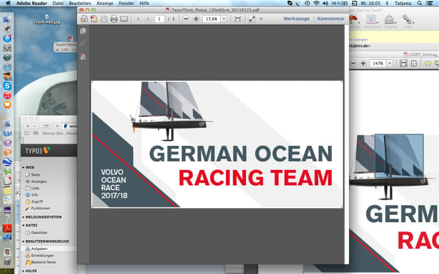
Task: Zoom in with the plus button
Action: [196, 18]
